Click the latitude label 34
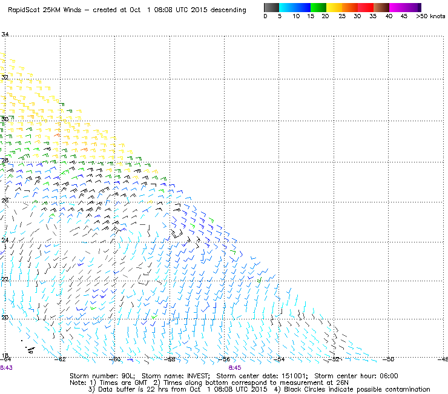The image size is (448, 394). tap(5, 35)
